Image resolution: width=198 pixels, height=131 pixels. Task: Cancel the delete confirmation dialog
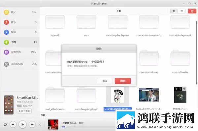point(105,81)
